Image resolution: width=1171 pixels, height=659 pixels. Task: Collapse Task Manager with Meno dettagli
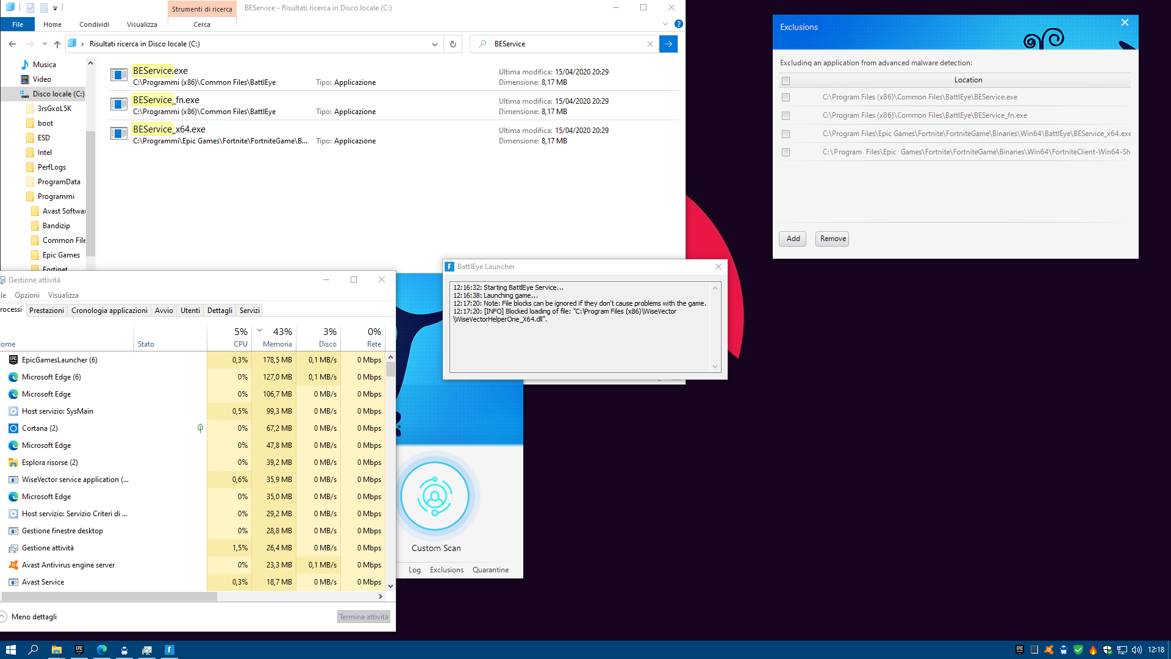click(x=34, y=617)
